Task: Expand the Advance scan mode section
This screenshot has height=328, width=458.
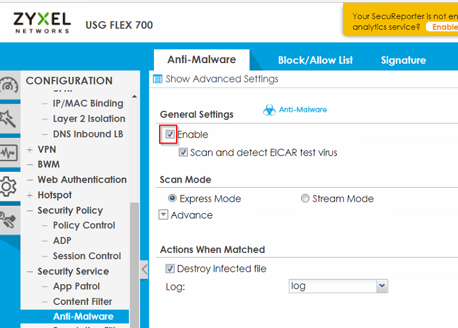Action: pyautogui.click(x=164, y=215)
